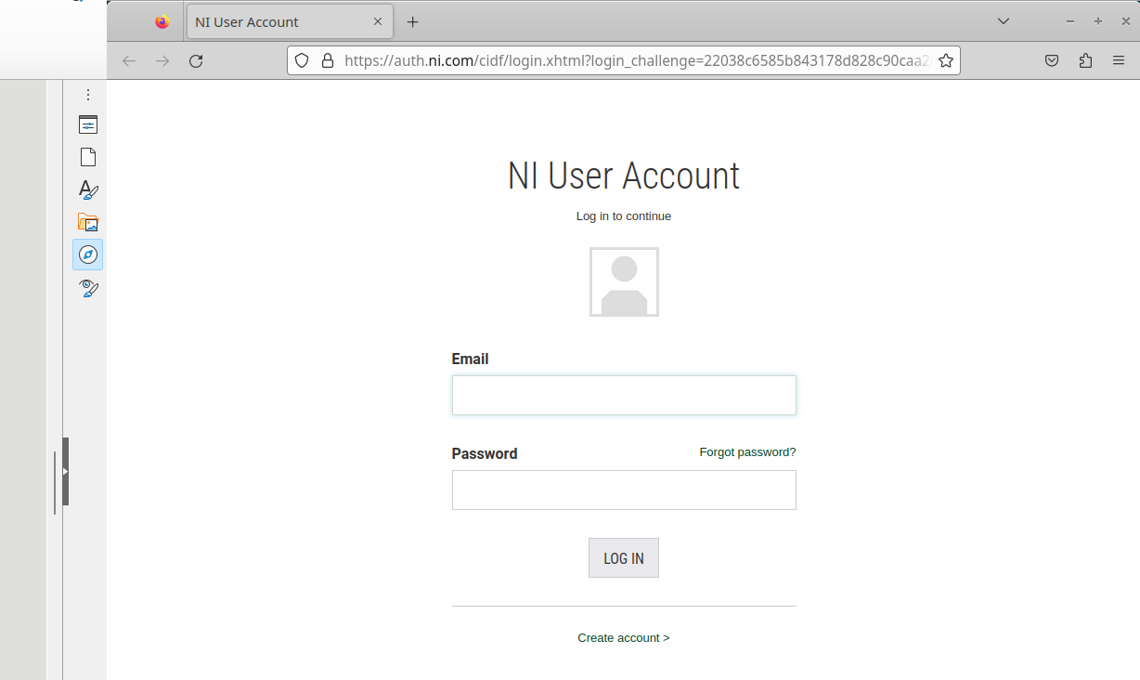Screen dimensions: 1140x680
Task: Open a new browser tab
Action: [413, 21]
